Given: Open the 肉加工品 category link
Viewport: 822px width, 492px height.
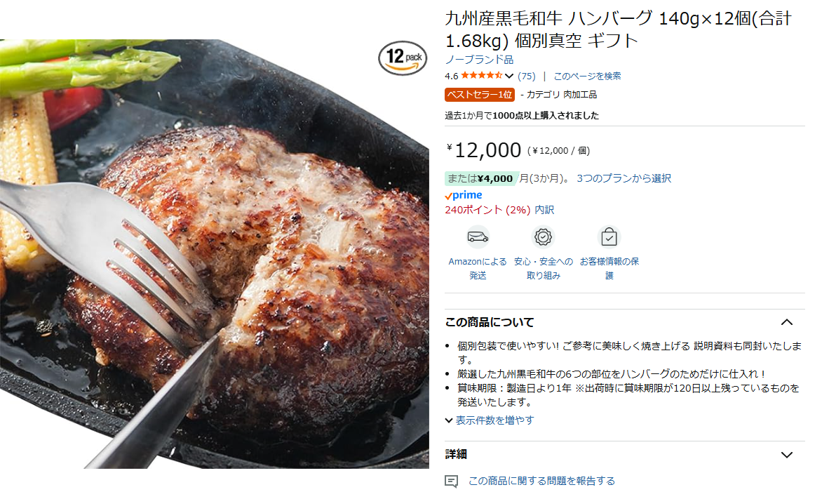Looking at the screenshot, I should 580,95.
